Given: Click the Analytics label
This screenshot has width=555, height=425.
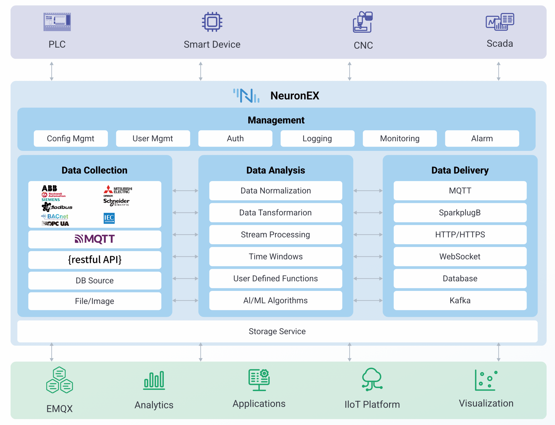Looking at the screenshot, I should point(154,405).
